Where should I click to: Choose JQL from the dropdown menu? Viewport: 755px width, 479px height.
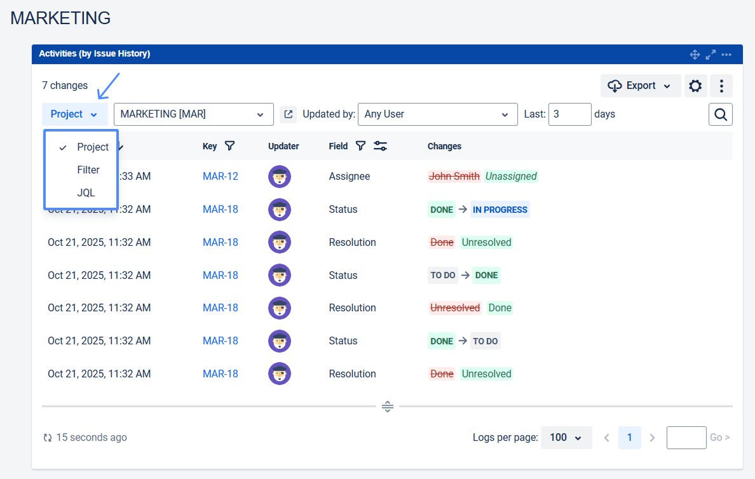coord(86,192)
